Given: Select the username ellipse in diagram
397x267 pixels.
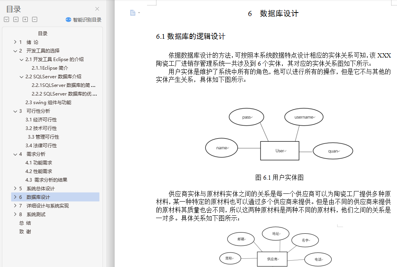Looking at the screenshot, I should coord(304,117).
